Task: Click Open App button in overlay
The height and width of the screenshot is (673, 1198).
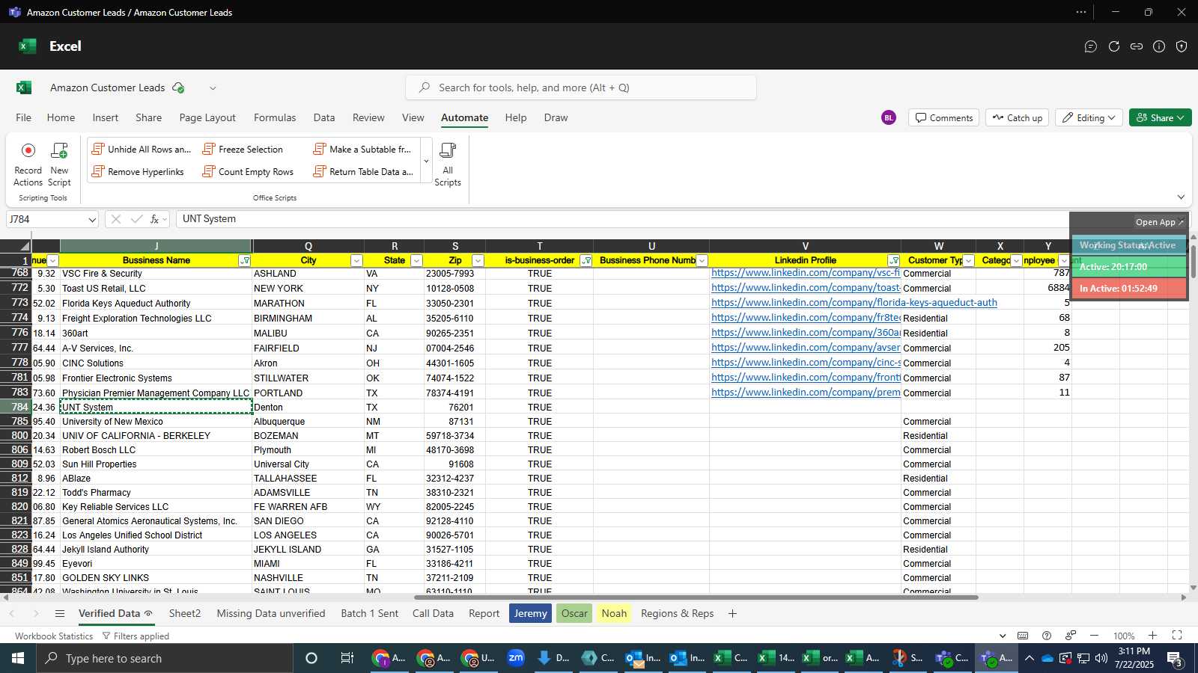Action: coord(1160,222)
